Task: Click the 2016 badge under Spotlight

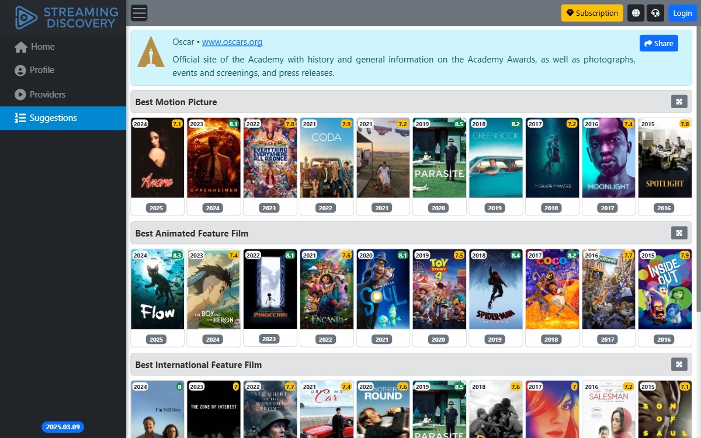Action: click(664, 208)
